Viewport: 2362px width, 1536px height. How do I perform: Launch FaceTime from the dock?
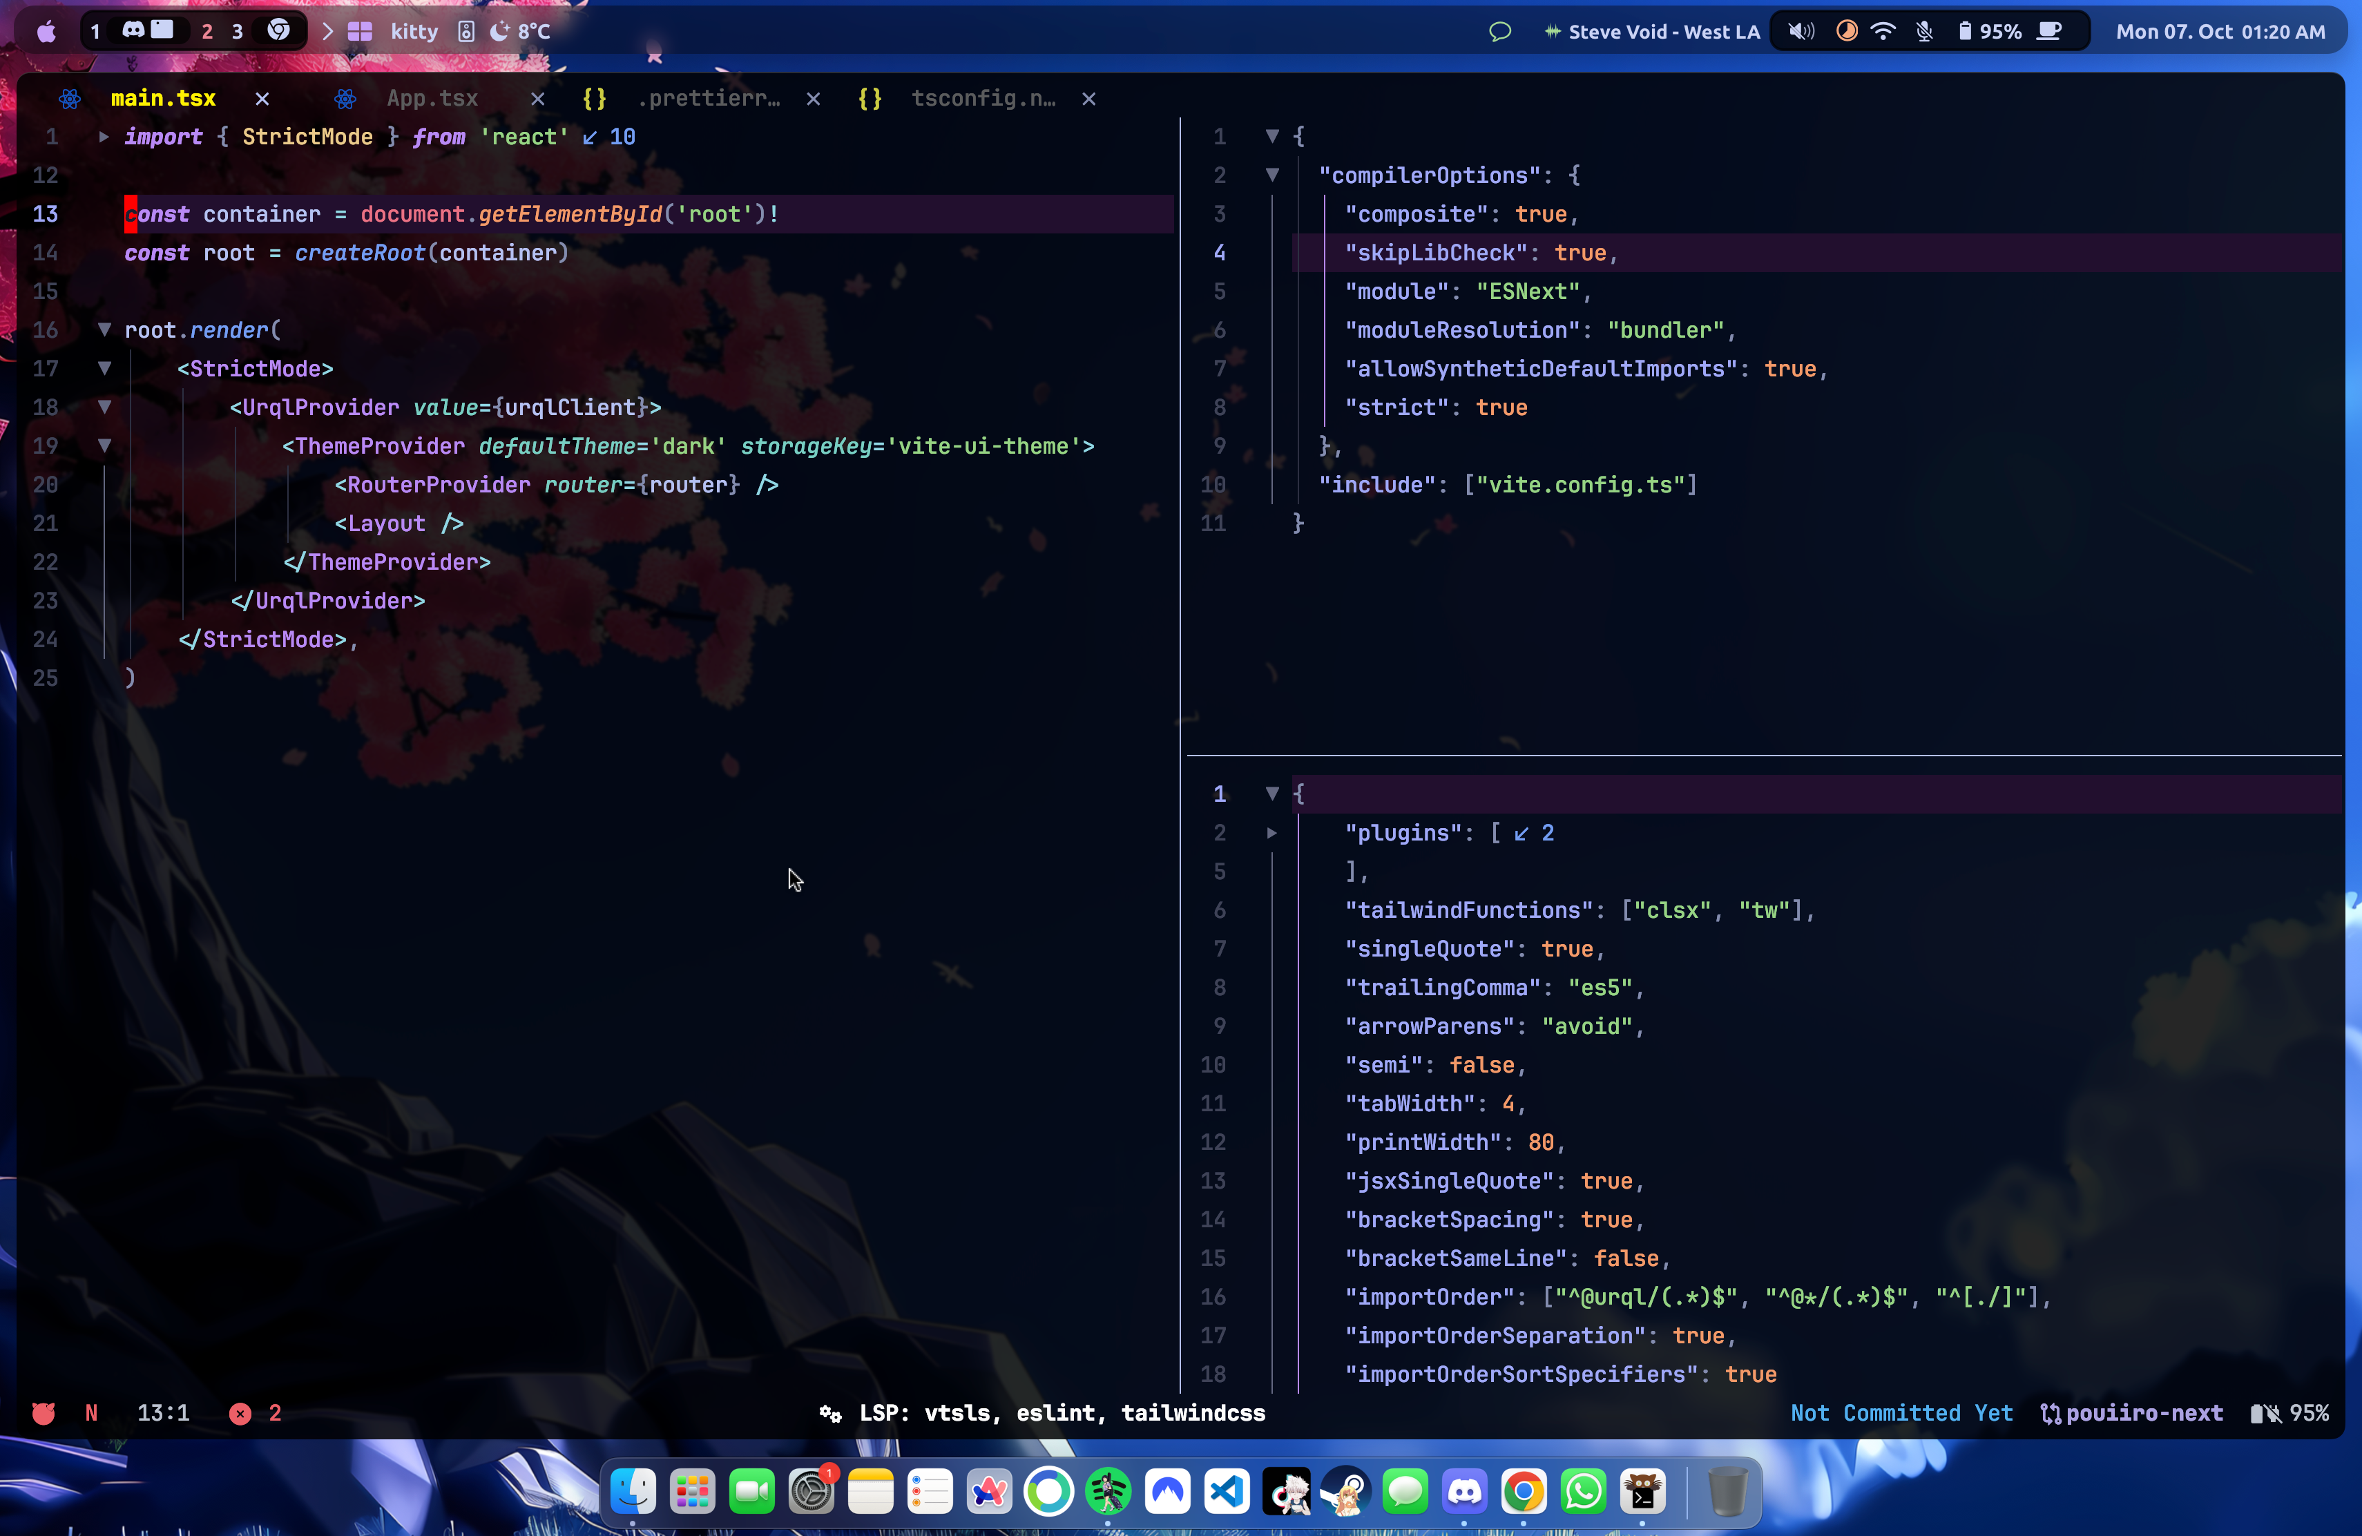coord(752,1490)
